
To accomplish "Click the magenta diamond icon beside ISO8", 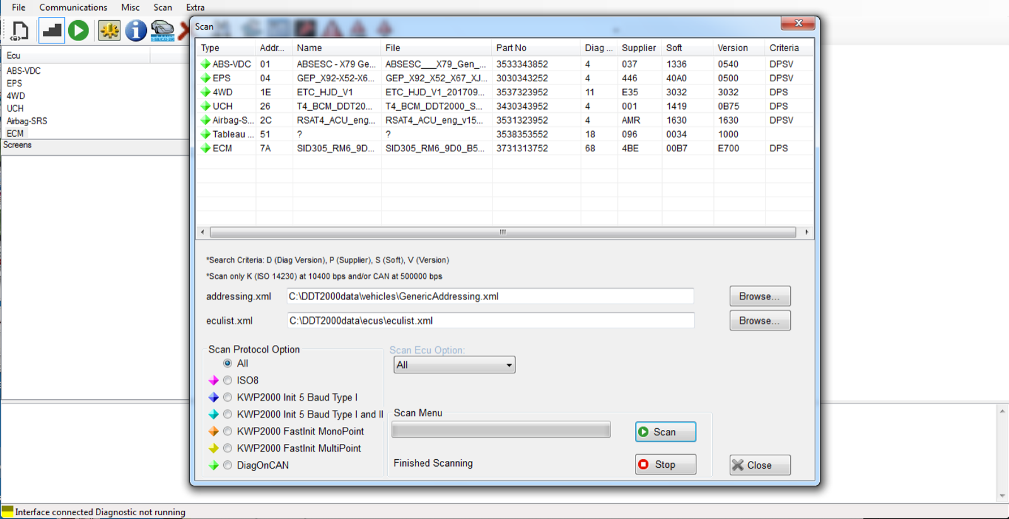I will tap(214, 380).
